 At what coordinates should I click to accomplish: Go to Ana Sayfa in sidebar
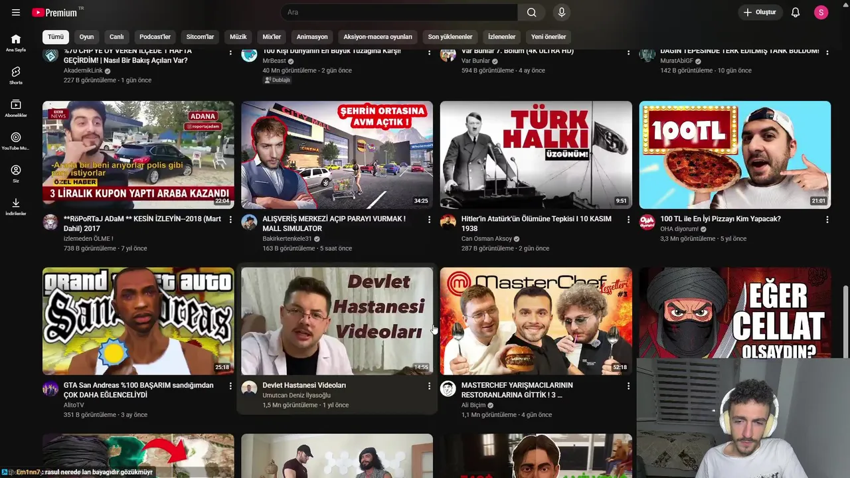[16, 43]
